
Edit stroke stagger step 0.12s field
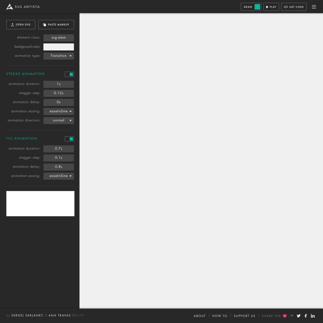coord(58,93)
